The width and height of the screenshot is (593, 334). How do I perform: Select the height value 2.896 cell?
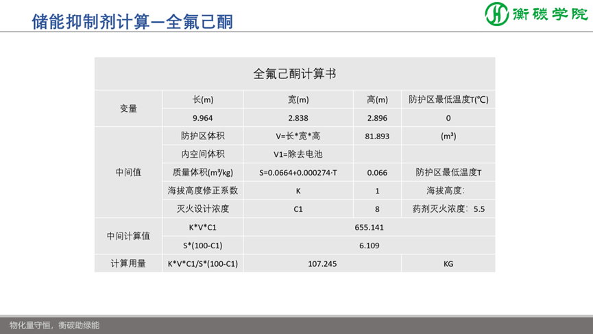click(377, 118)
